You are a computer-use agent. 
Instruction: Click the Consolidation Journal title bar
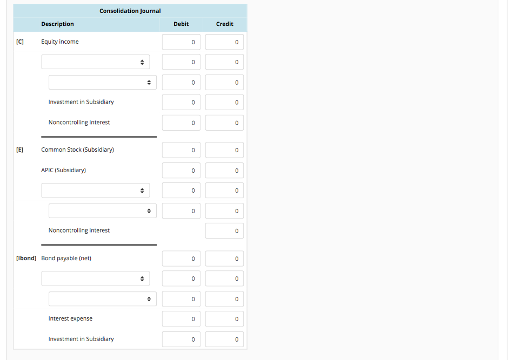tap(130, 10)
